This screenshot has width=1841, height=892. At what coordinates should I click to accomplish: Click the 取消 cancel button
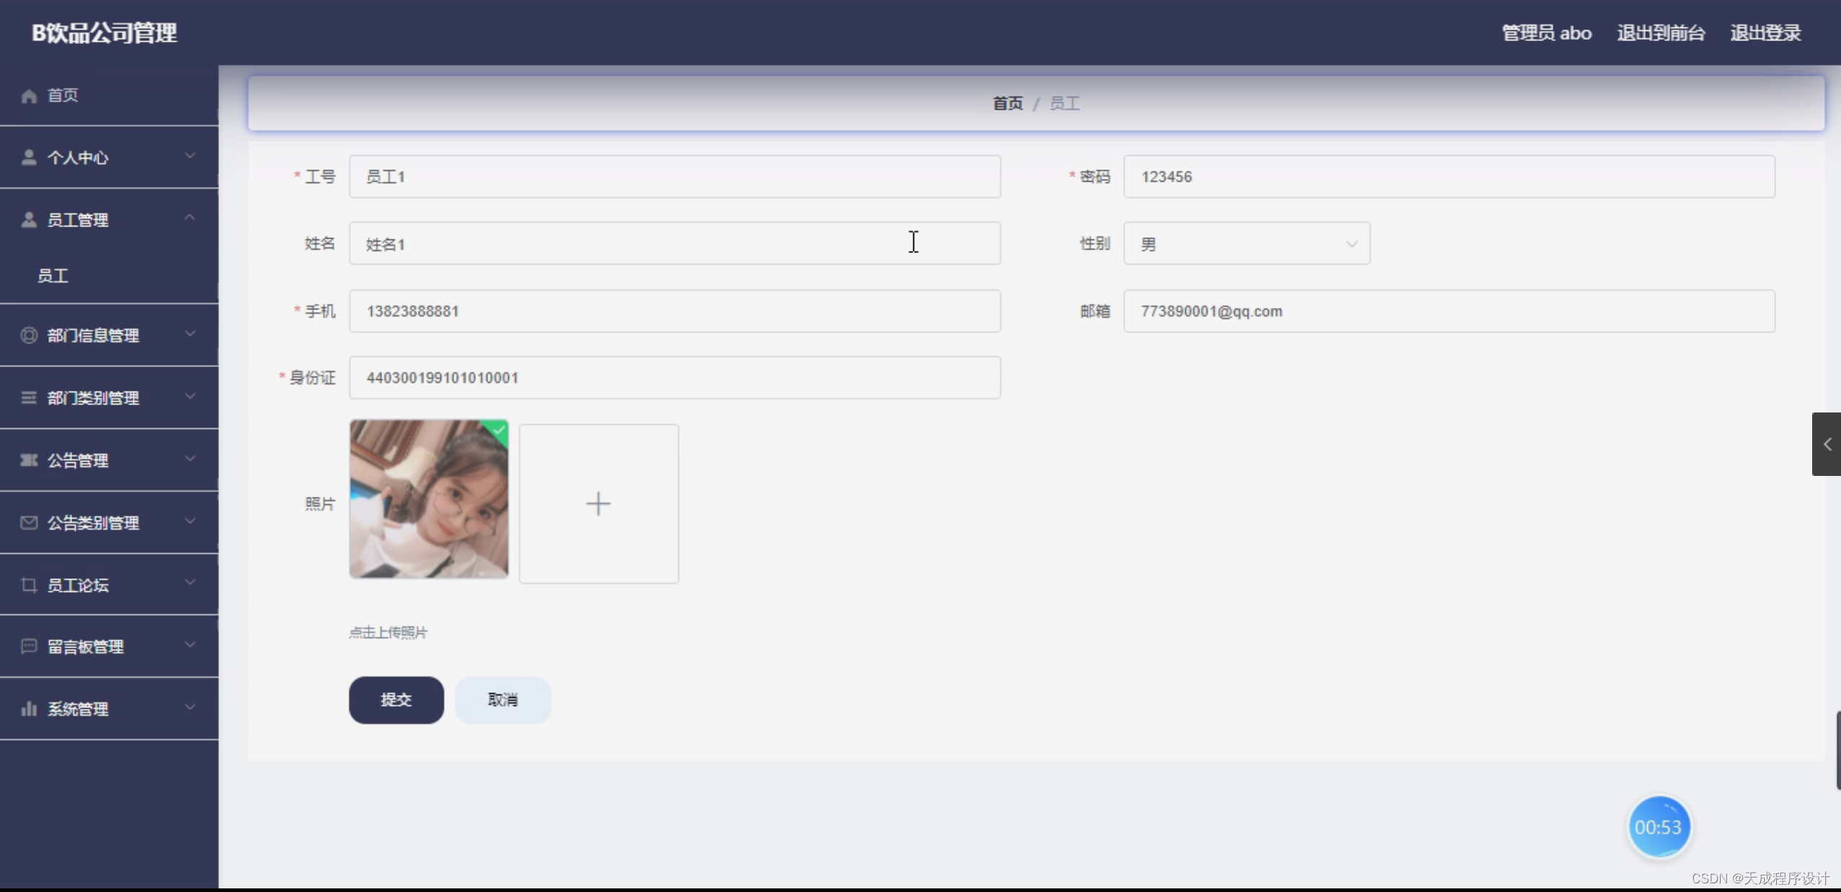pyautogui.click(x=502, y=699)
